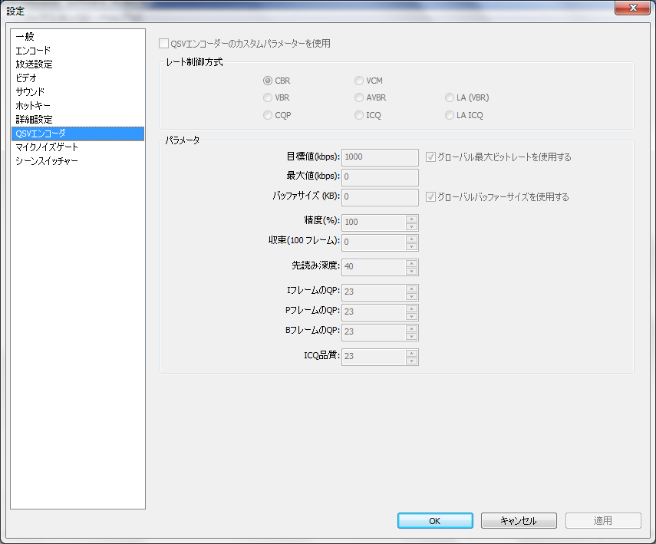Decrease the PフレームのQP value
The width and height of the screenshot is (656, 544).
click(x=412, y=316)
